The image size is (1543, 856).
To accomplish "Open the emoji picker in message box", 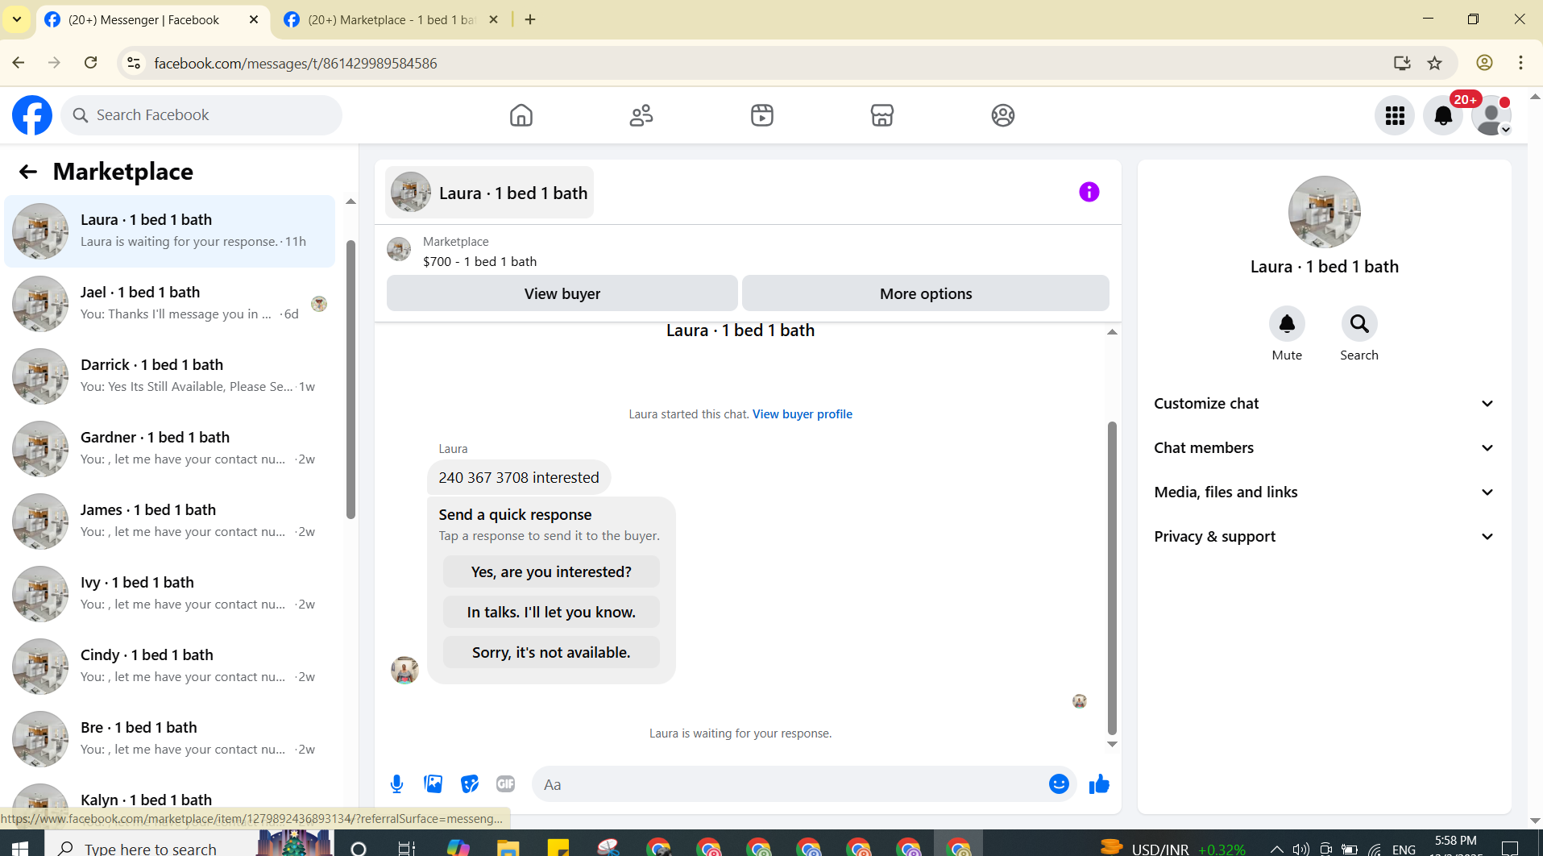I will 1059,784.
